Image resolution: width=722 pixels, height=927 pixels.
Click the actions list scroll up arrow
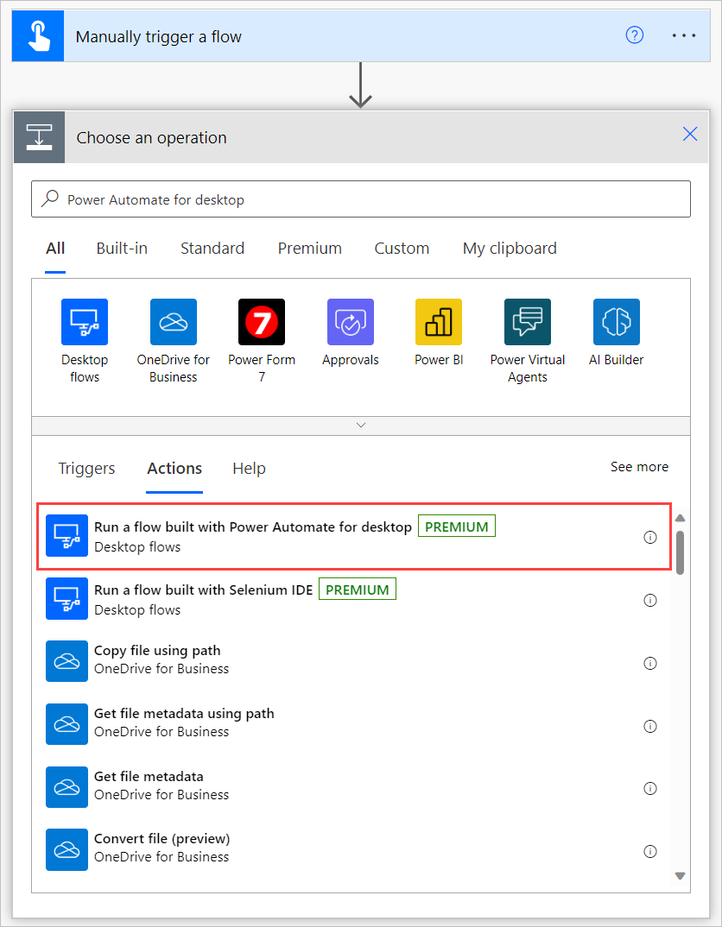(680, 518)
